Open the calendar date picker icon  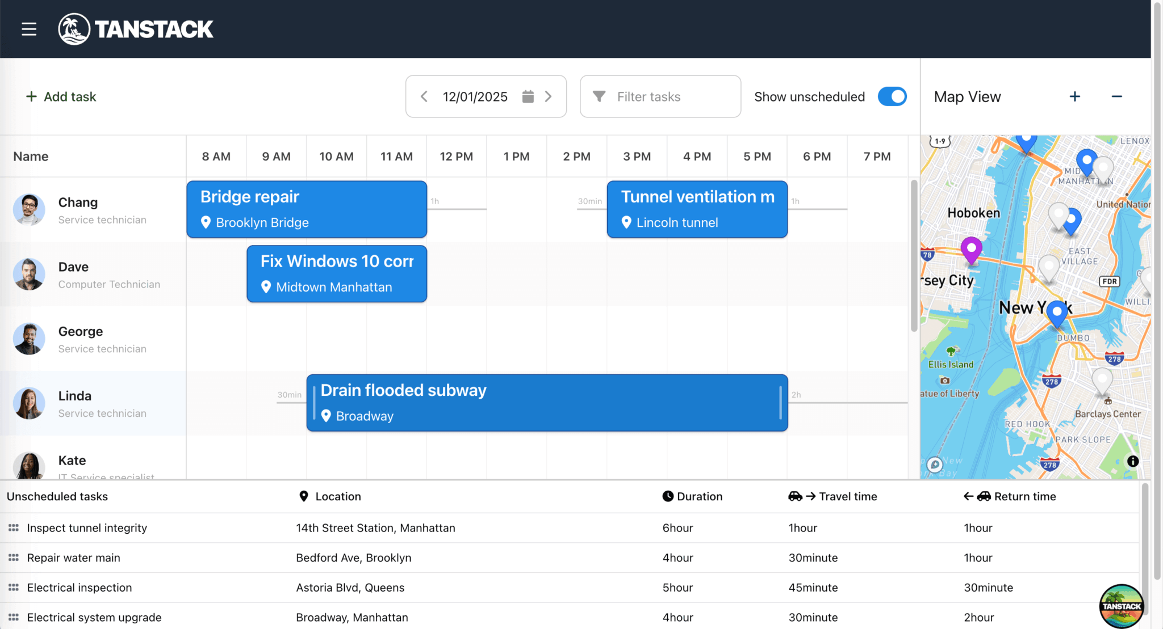[528, 96]
